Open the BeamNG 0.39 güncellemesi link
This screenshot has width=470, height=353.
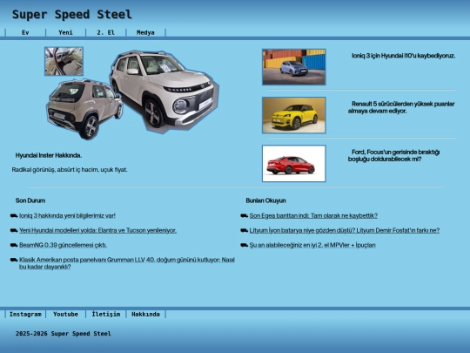[x=63, y=245]
